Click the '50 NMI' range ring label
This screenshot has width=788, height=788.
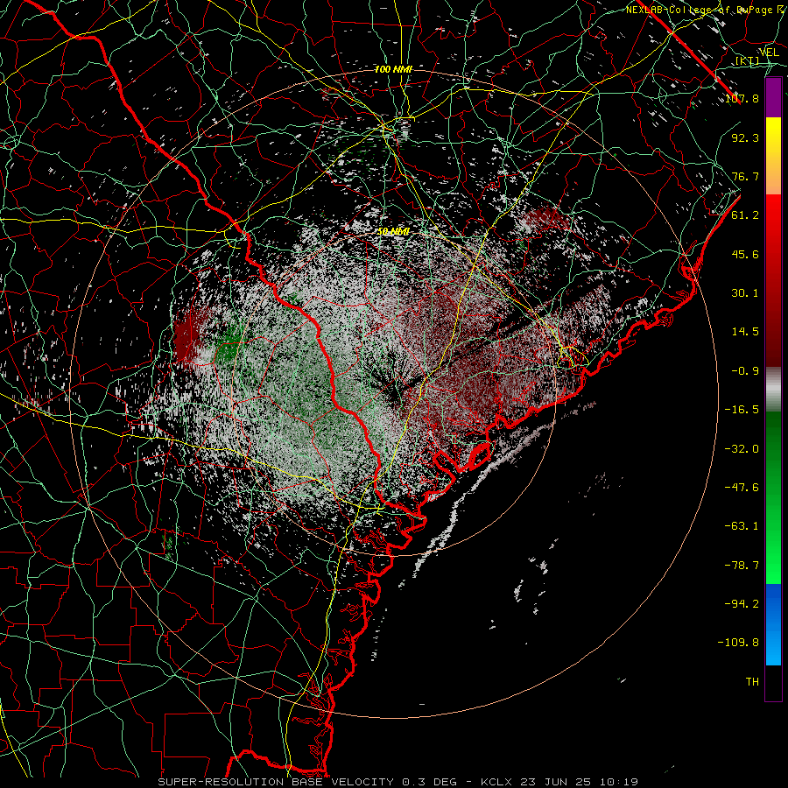[x=393, y=232]
